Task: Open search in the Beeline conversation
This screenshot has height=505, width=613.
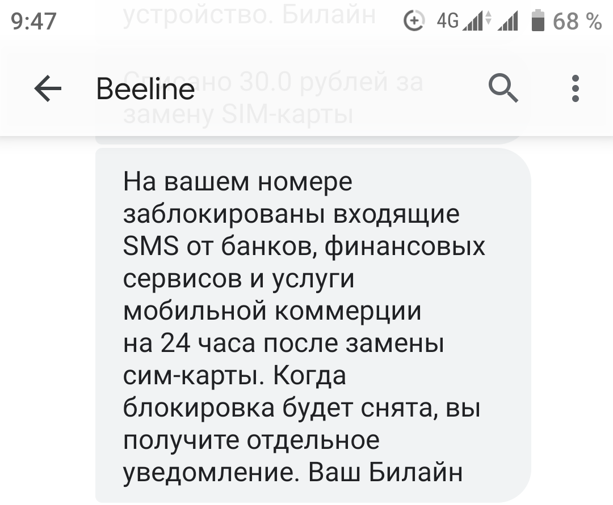Action: 503,89
